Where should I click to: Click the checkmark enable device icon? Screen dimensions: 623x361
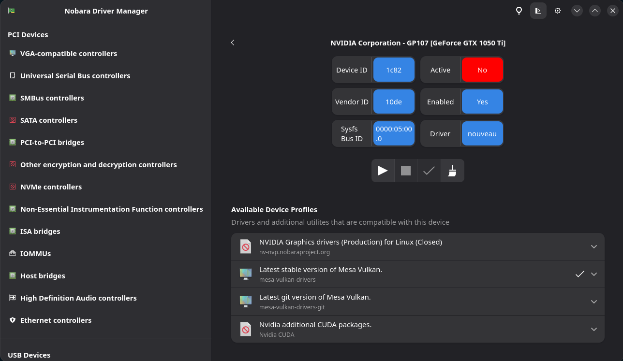coord(429,171)
